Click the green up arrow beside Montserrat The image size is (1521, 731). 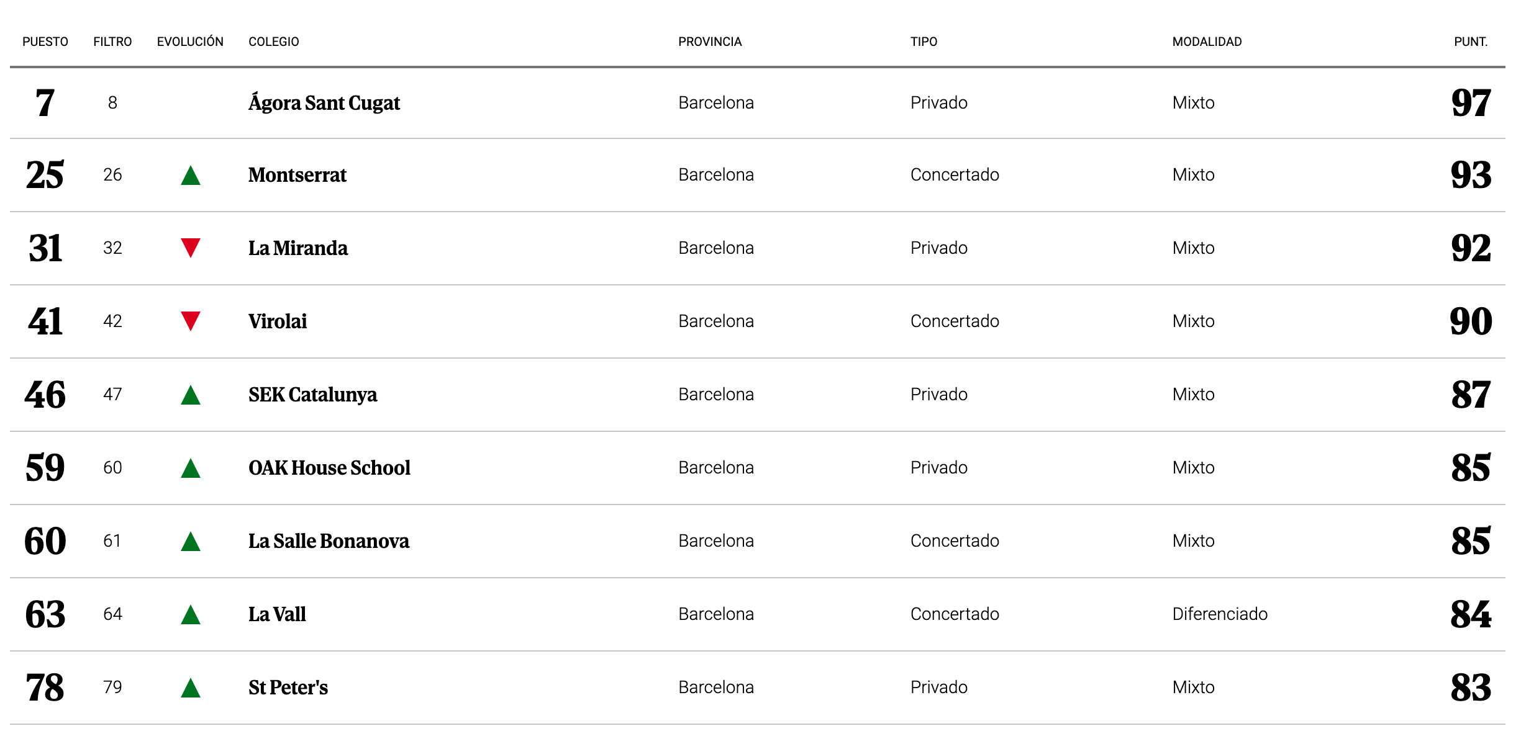tap(191, 176)
